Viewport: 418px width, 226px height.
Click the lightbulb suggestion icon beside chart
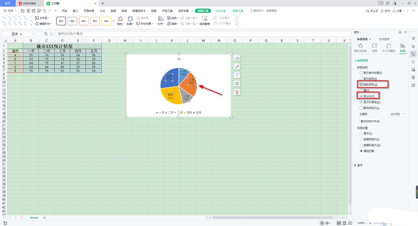click(237, 92)
